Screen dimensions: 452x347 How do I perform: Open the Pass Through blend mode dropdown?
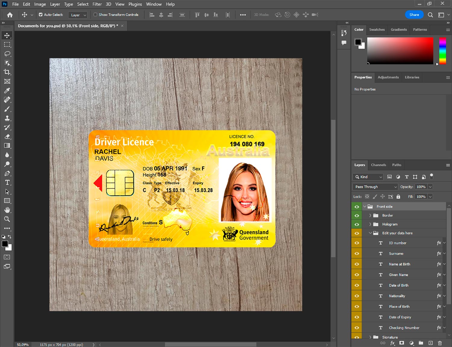pos(375,187)
